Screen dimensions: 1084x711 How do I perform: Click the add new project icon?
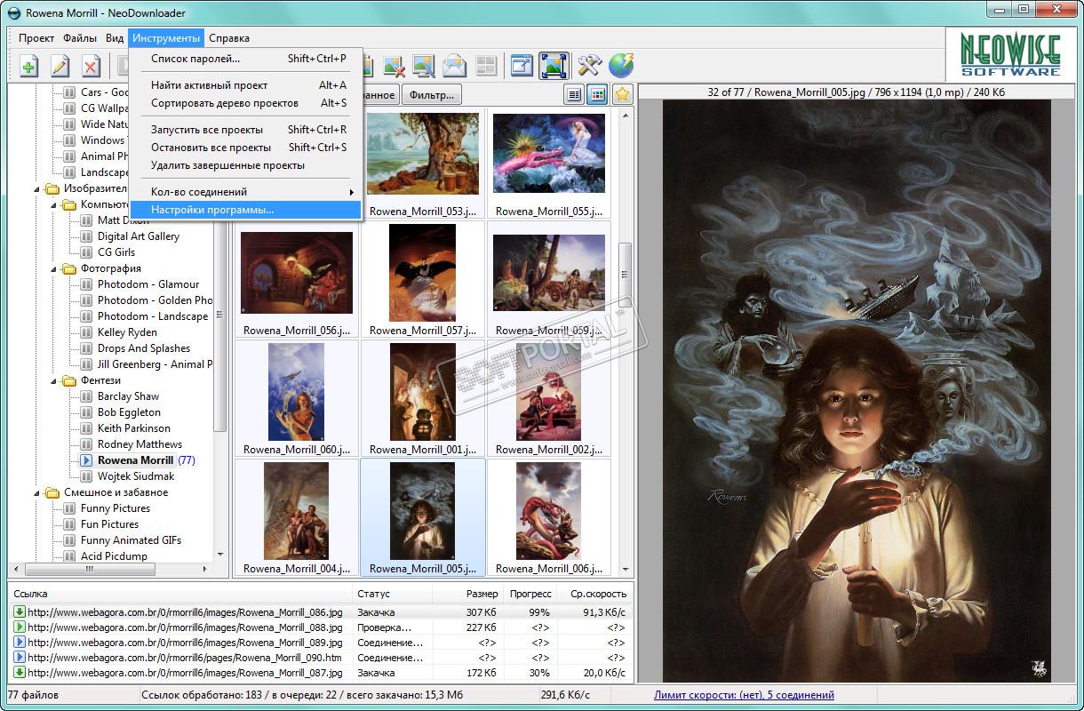tap(29, 66)
